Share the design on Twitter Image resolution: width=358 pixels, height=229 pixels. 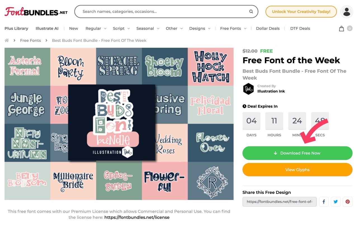[336, 201]
